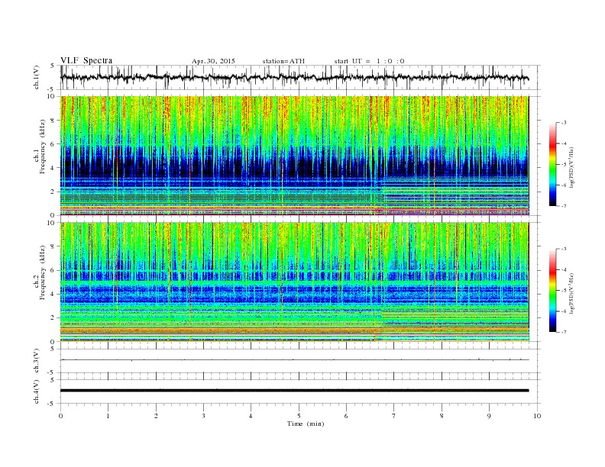The height and width of the screenshot is (467, 605).
Task: Click the ch.2 spectrogram color scale bar
Action: click(x=553, y=290)
